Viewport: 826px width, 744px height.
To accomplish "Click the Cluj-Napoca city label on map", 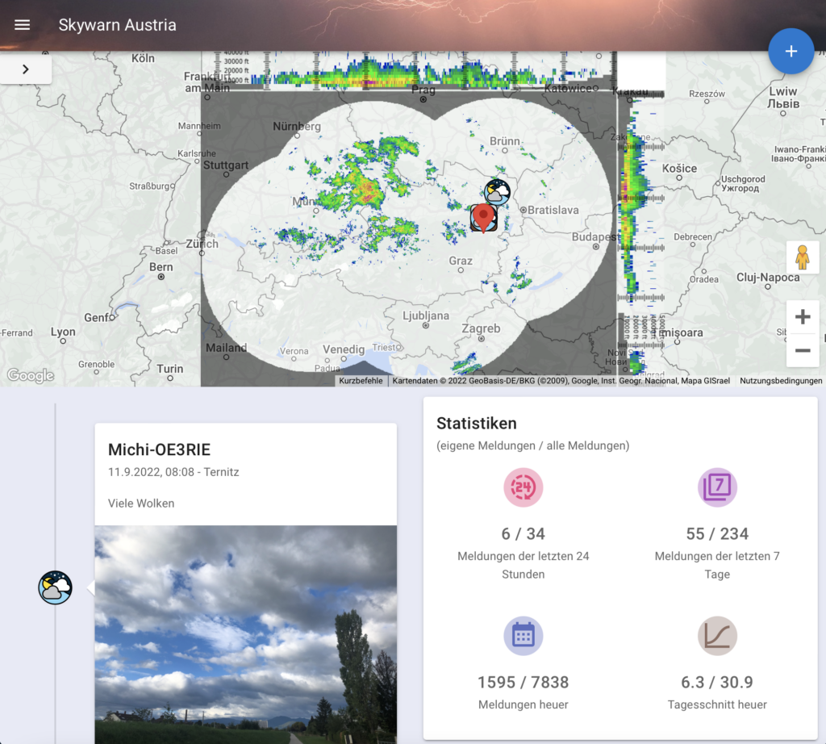I will [768, 277].
